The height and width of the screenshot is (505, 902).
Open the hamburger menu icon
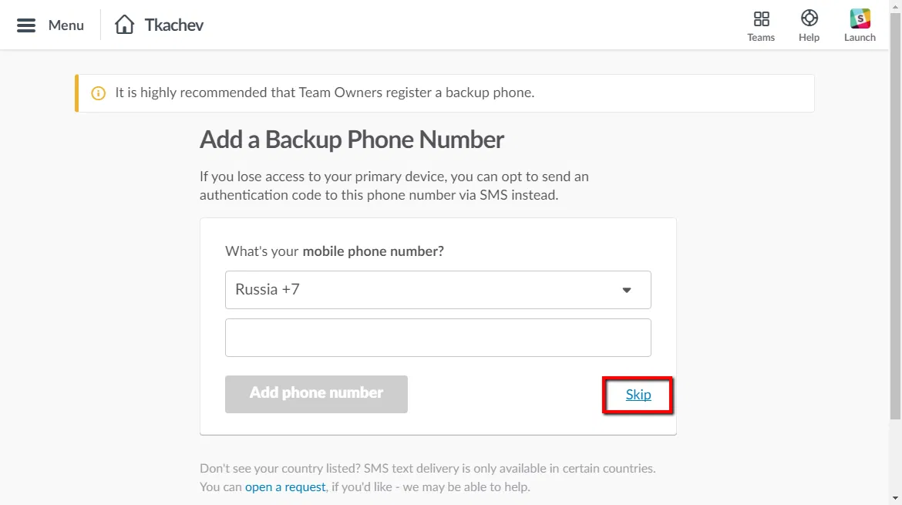tap(26, 25)
